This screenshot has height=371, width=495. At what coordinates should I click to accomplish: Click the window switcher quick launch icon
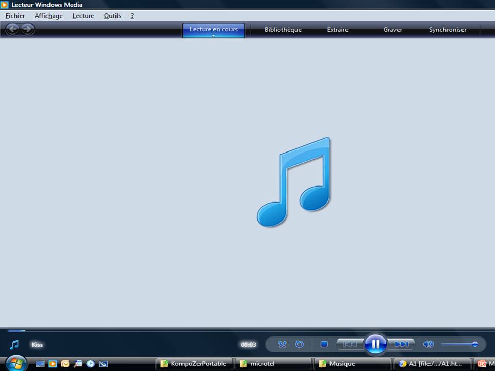103,364
